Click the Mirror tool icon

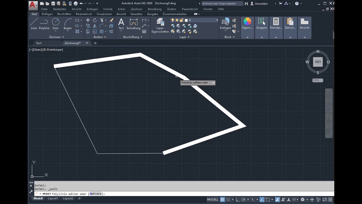coord(95,26)
